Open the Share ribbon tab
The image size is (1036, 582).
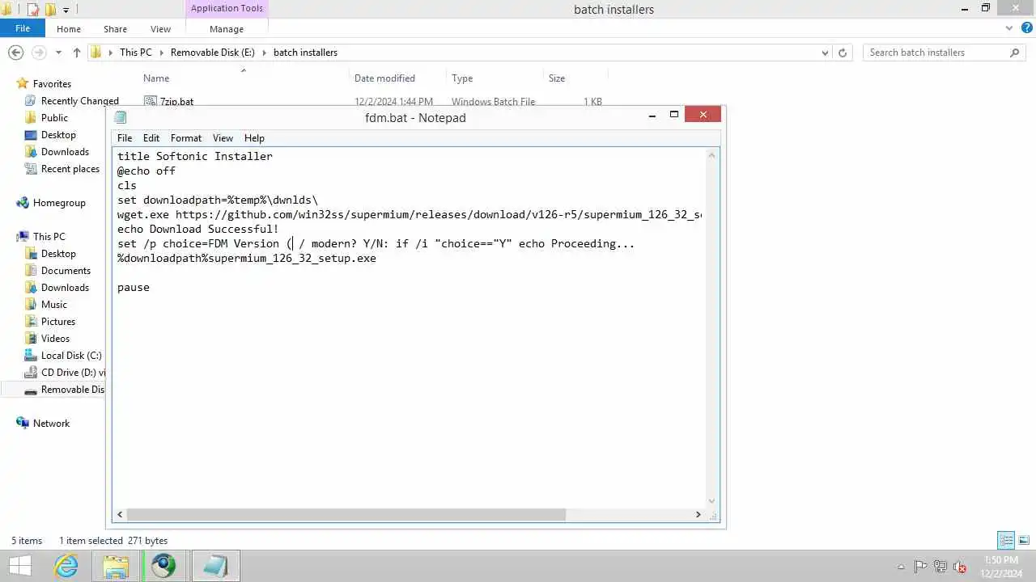point(115,29)
